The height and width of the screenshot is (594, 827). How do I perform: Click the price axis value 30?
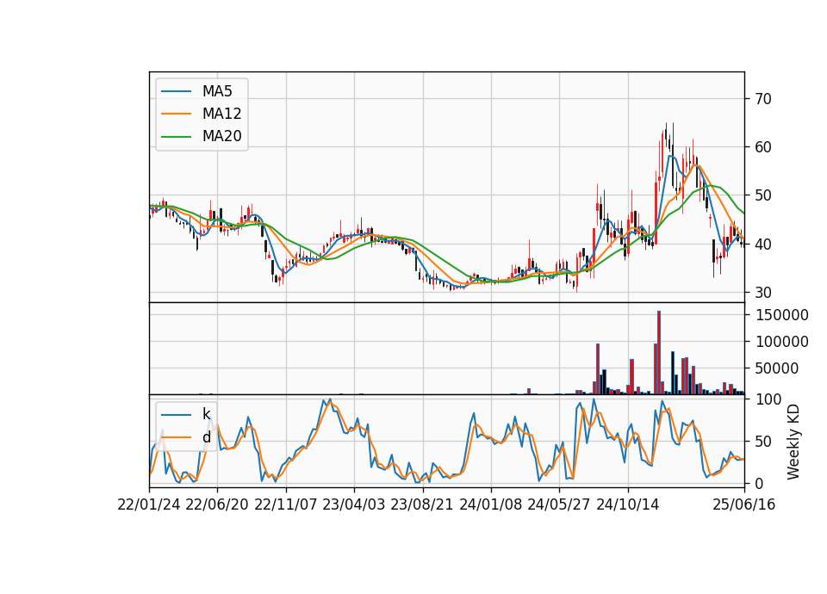[x=763, y=293]
